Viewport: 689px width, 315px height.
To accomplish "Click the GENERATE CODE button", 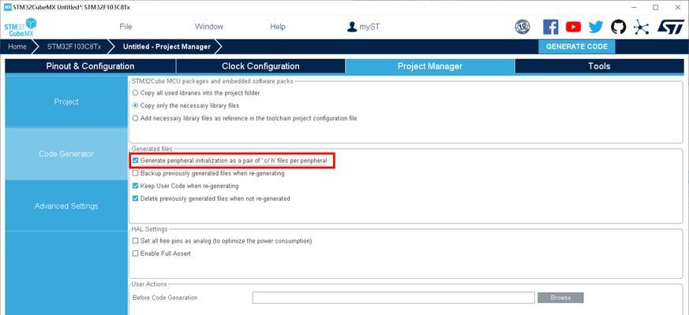I will 576,46.
